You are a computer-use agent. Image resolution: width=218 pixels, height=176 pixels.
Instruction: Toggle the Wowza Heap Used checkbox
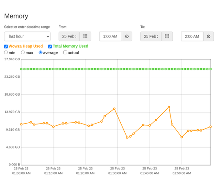pyautogui.click(x=6, y=46)
